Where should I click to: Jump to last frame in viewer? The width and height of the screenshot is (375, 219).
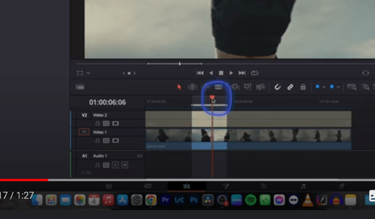[242, 73]
